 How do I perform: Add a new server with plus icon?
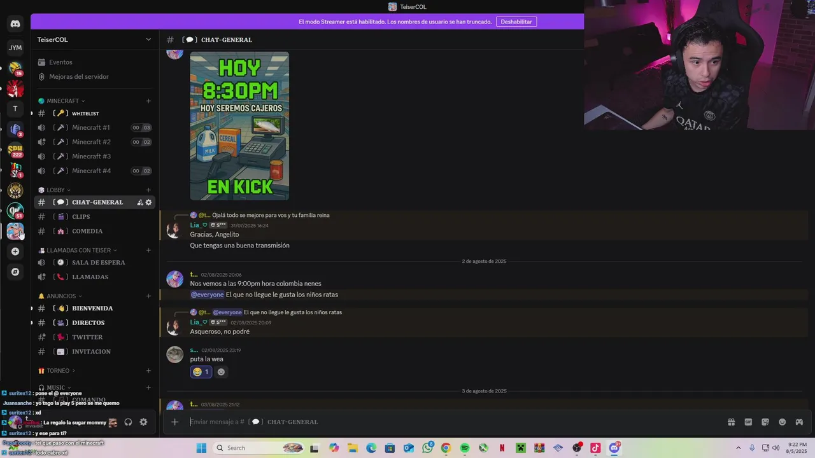15,251
